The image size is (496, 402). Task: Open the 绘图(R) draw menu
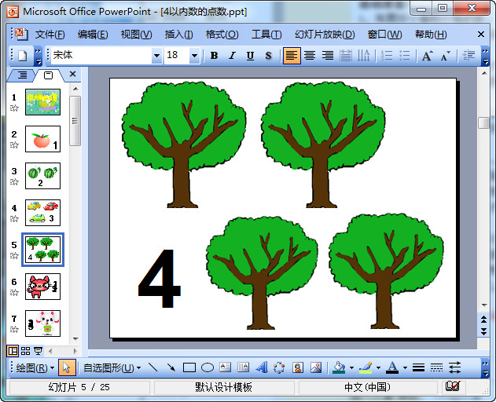coord(35,368)
